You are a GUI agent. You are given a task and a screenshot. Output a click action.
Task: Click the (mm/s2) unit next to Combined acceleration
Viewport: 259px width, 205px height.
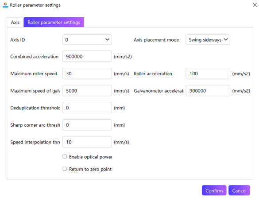pyautogui.click(x=123, y=57)
